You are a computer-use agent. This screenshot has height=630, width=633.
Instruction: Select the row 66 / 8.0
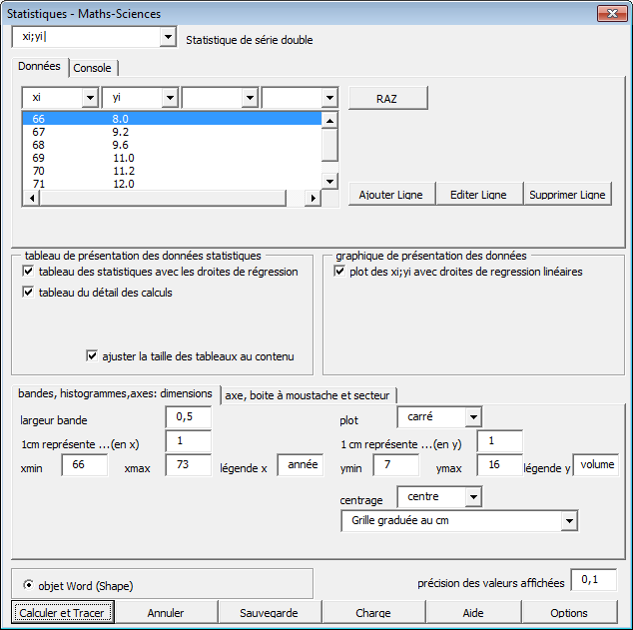click(172, 119)
